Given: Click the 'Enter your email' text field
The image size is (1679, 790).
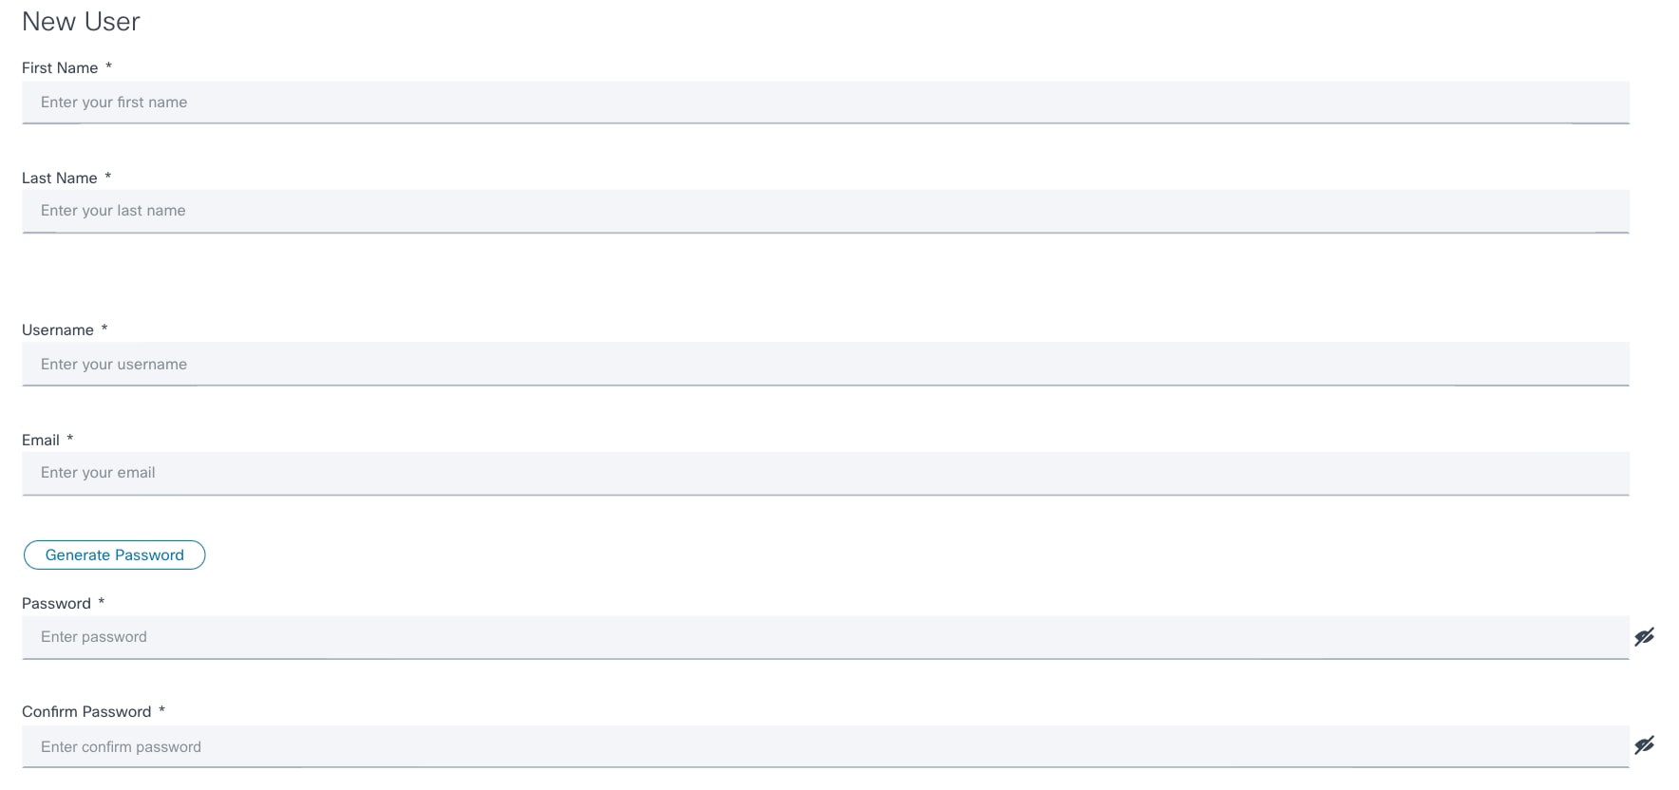Looking at the screenshot, I should [824, 473].
